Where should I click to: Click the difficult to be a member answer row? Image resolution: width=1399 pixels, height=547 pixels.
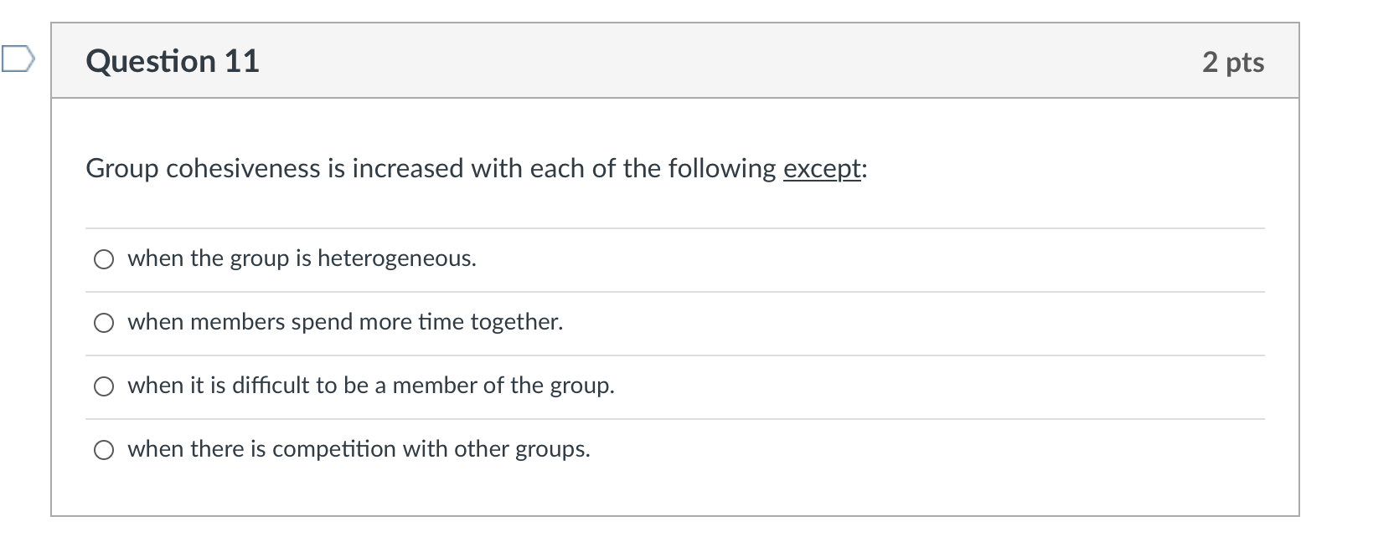click(x=371, y=386)
